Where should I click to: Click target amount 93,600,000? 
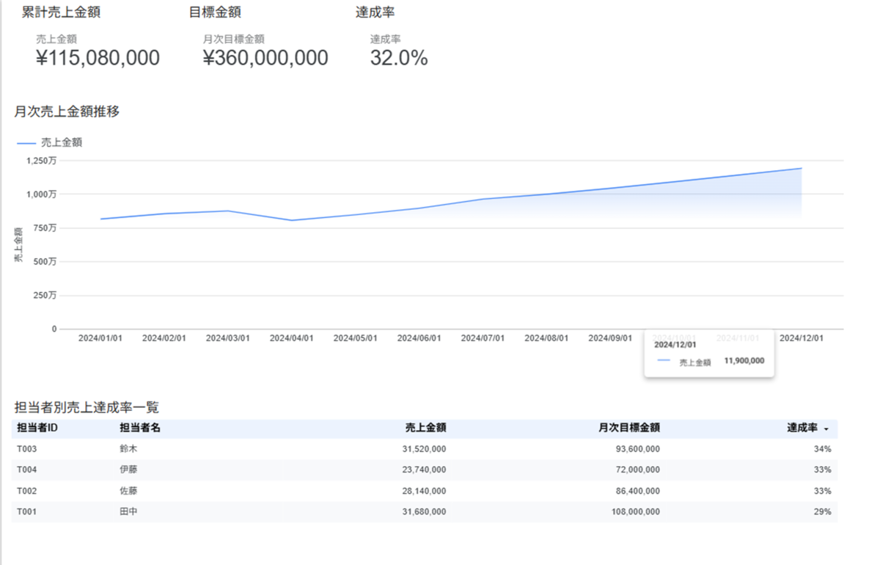tap(638, 449)
